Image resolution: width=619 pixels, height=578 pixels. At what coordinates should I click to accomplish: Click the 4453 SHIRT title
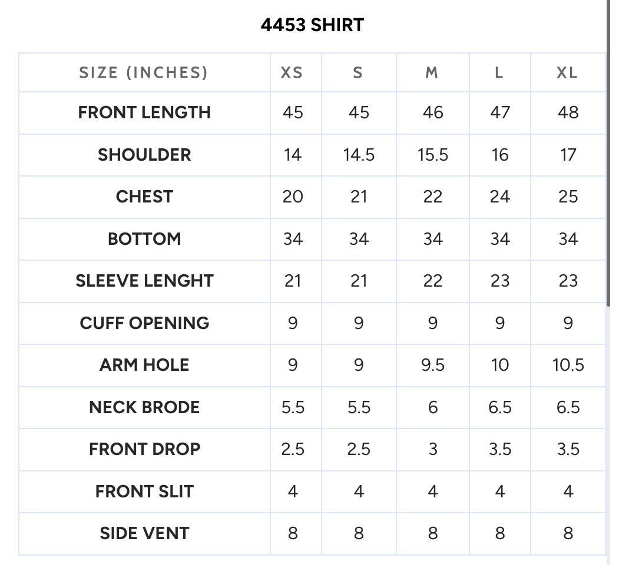point(312,25)
